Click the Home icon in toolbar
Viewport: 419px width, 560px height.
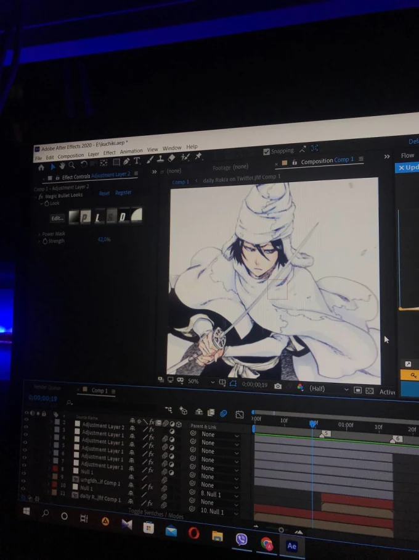(41, 167)
